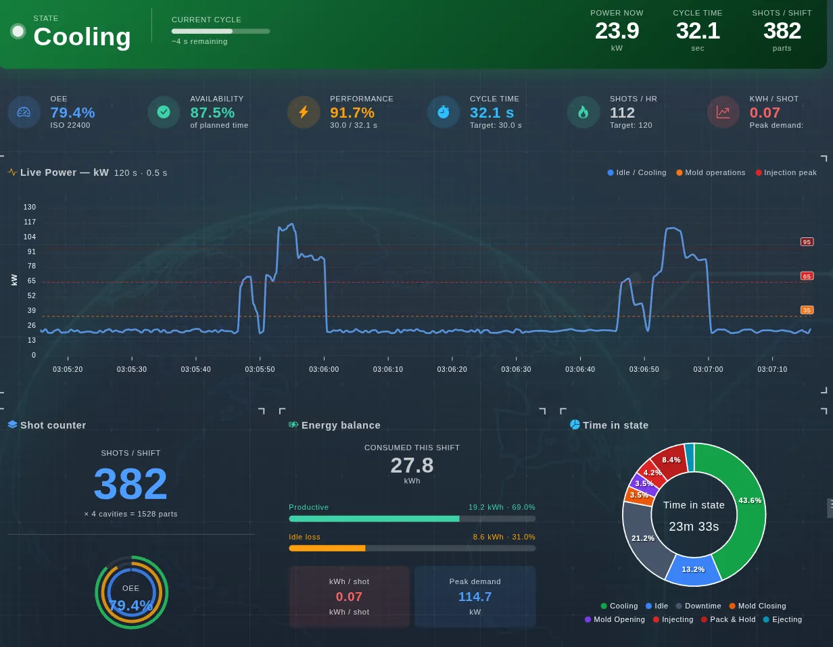Click the Live Power pulse icon
This screenshot has height=647, width=833.
(x=13, y=172)
